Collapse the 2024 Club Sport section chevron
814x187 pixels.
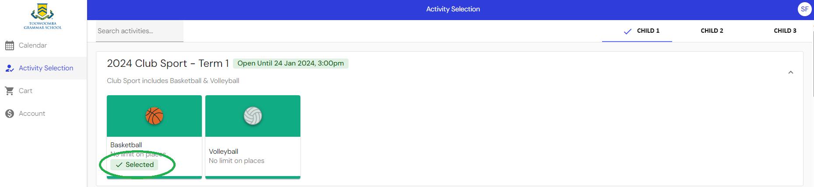(790, 73)
